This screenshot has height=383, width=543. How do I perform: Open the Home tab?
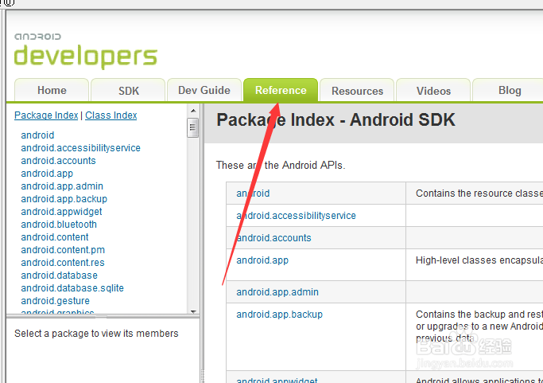(52, 90)
